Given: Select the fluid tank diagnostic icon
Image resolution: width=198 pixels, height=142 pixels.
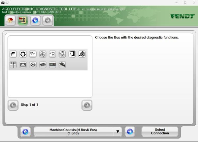Looking at the screenshot, I should (x=62, y=54).
